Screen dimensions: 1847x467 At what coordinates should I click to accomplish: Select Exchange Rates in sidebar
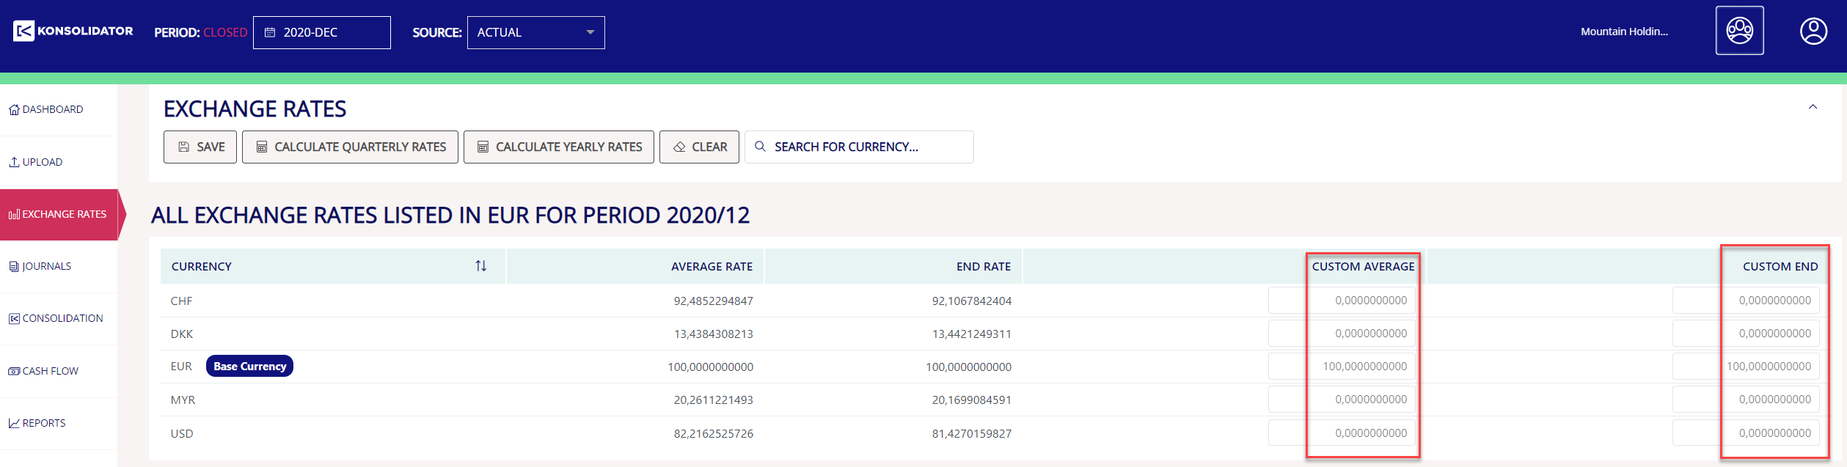[x=59, y=214]
